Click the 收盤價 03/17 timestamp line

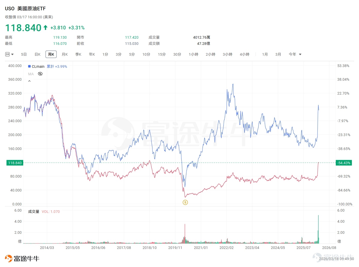click(29, 17)
